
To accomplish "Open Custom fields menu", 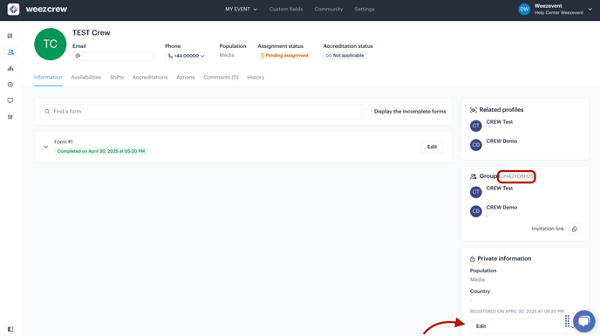I will (286, 10).
